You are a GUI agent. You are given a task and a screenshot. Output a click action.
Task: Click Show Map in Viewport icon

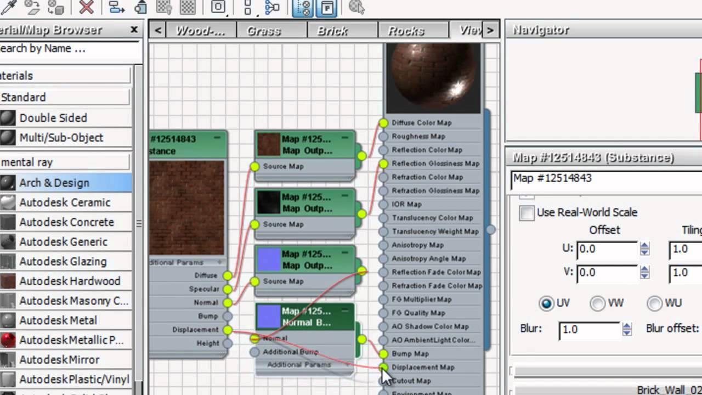point(163,7)
